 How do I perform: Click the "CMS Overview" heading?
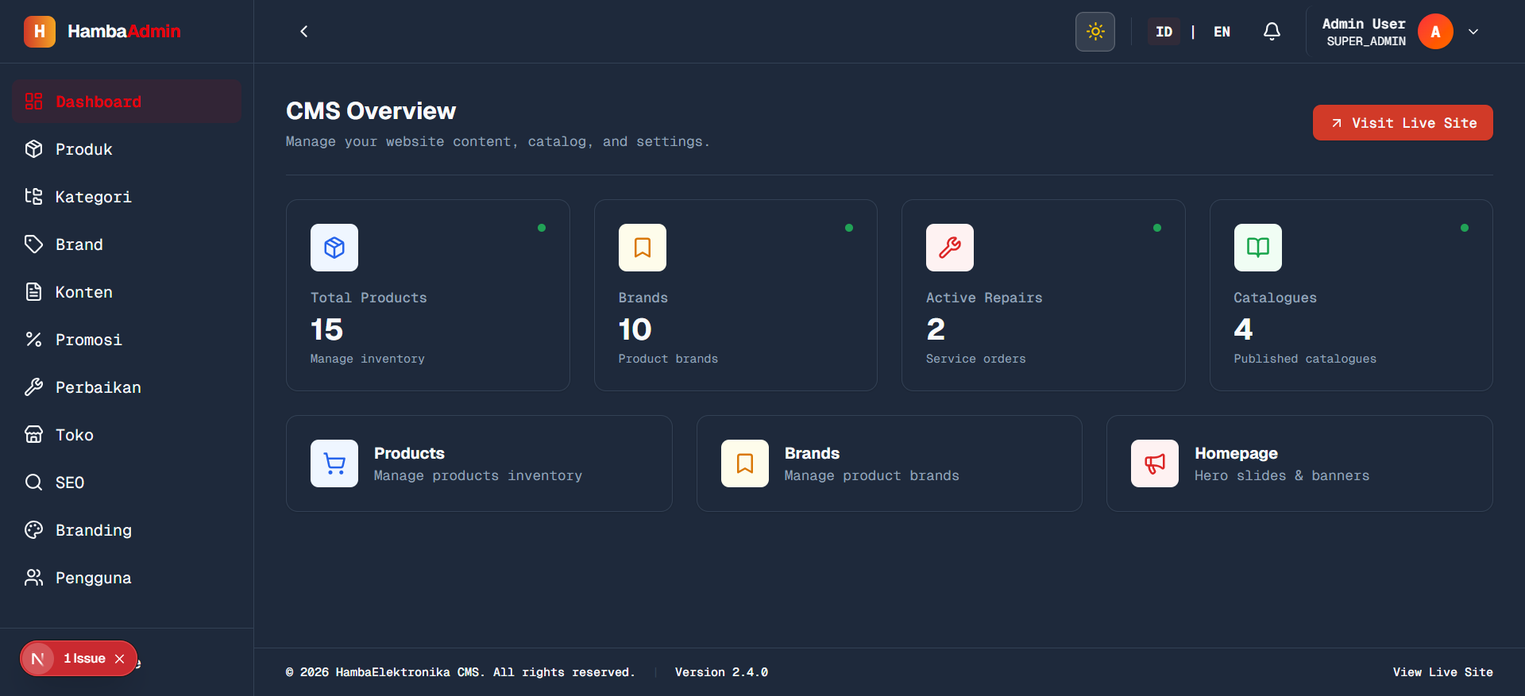(371, 111)
